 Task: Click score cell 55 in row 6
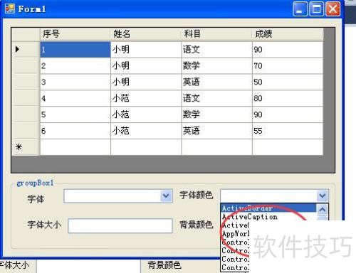click(x=288, y=131)
